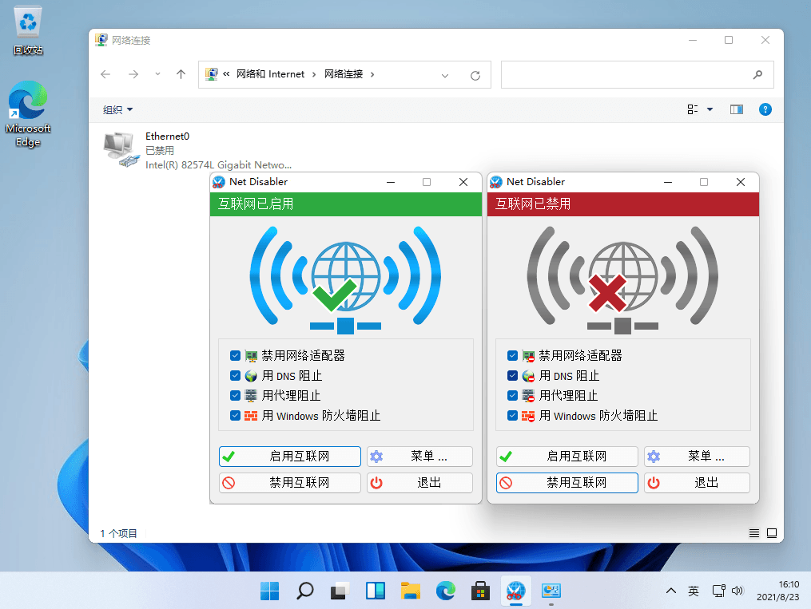Viewport: 811px width, 609px height.
Task: Switch to large icons view in status bar
Action: (772, 533)
